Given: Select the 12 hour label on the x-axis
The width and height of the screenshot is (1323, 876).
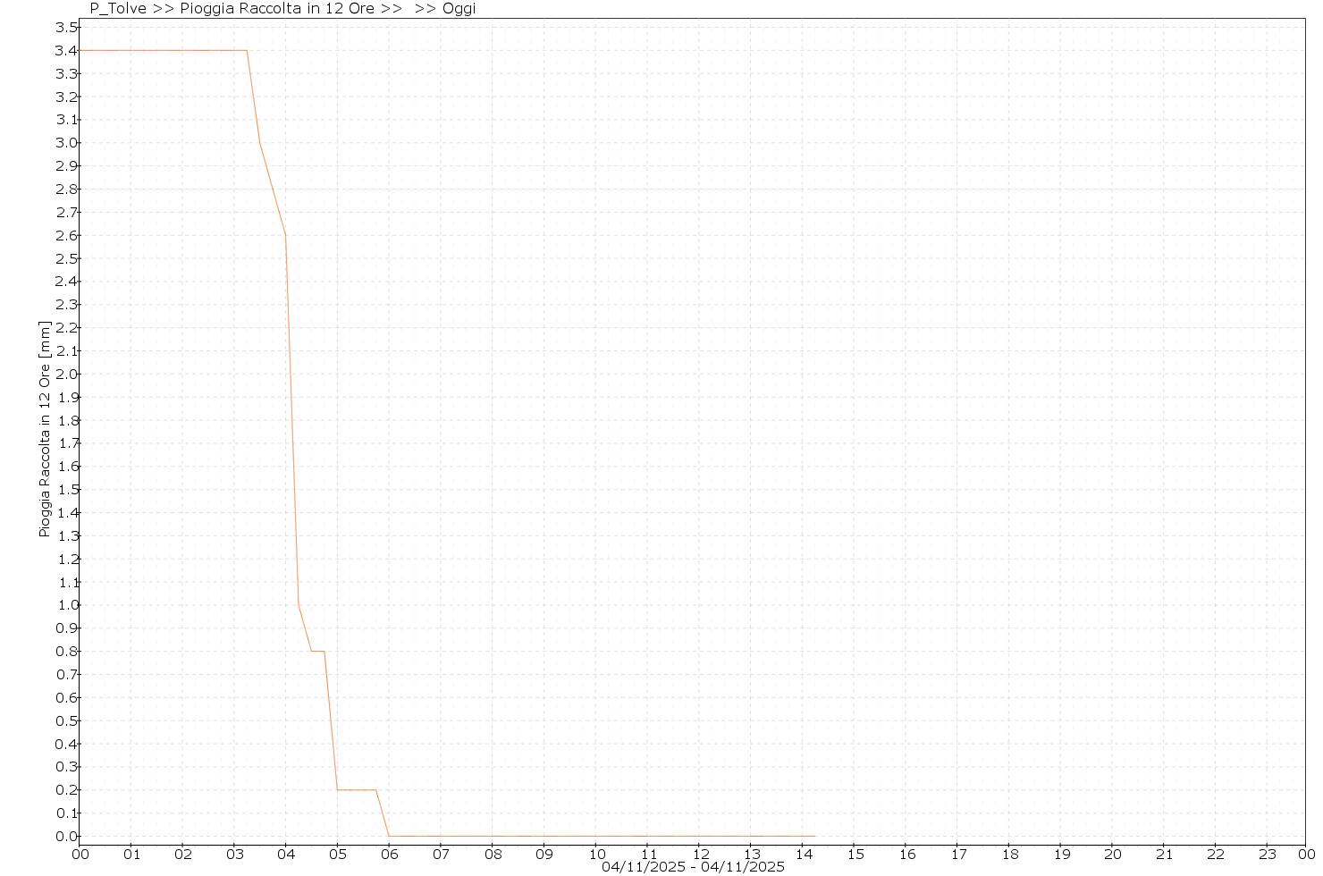Looking at the screenshot, I should (x=699, y=855).
